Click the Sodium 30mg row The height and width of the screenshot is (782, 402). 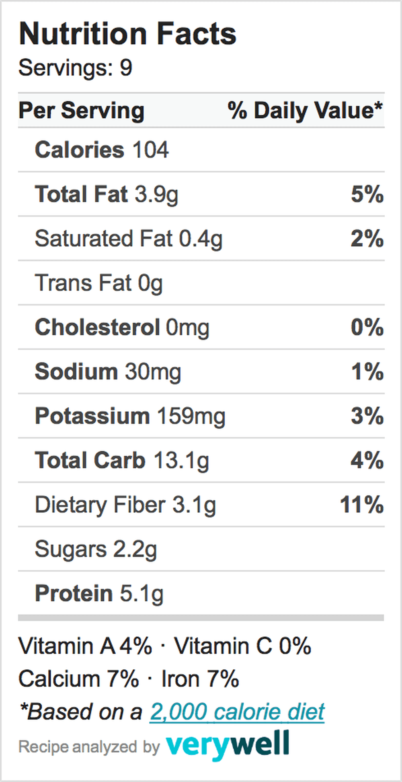click(201, 371)
